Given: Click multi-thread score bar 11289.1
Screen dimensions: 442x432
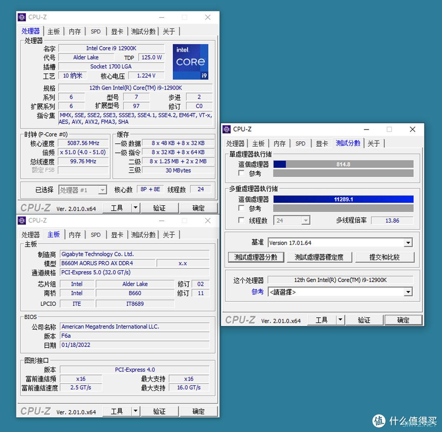Looking at the screenshot, I should click(x=343, y=199).
